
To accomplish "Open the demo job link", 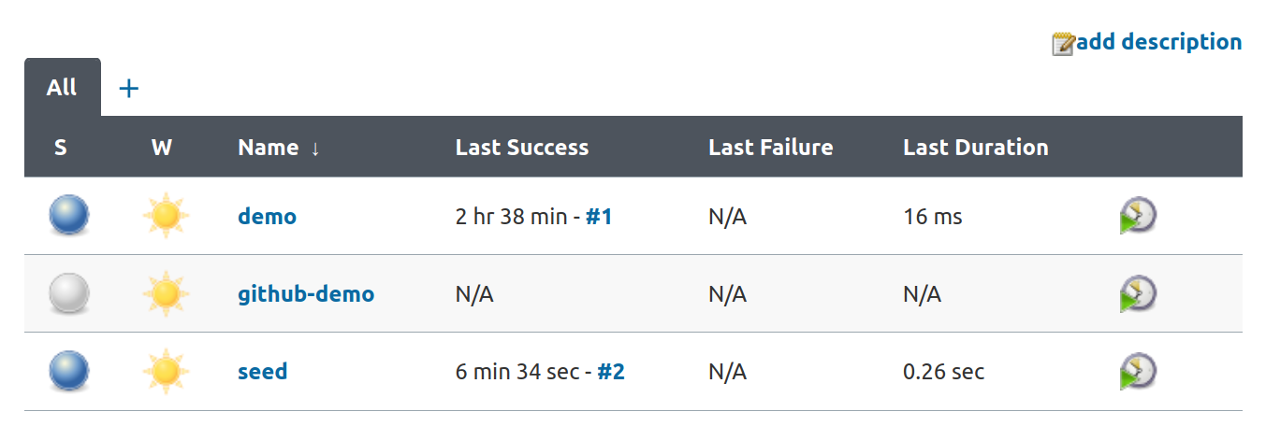I will click(x=268, y=217).
